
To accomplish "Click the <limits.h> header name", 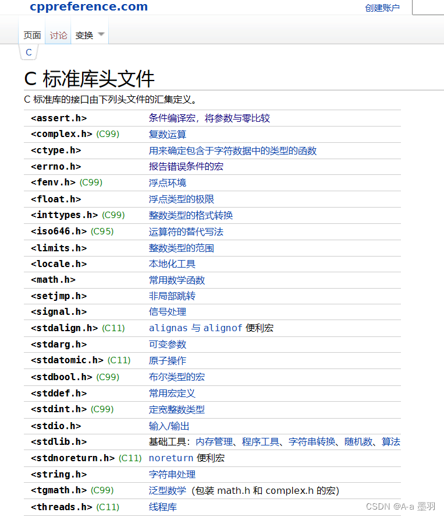I will (x=59, y=248).
